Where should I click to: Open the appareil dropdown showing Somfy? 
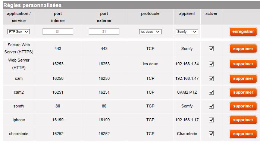(x=187, y=32)
